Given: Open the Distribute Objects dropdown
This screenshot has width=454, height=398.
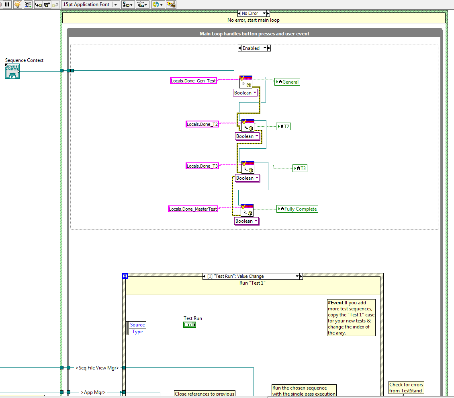Looking at the screenshot, I should pos(142,4).
